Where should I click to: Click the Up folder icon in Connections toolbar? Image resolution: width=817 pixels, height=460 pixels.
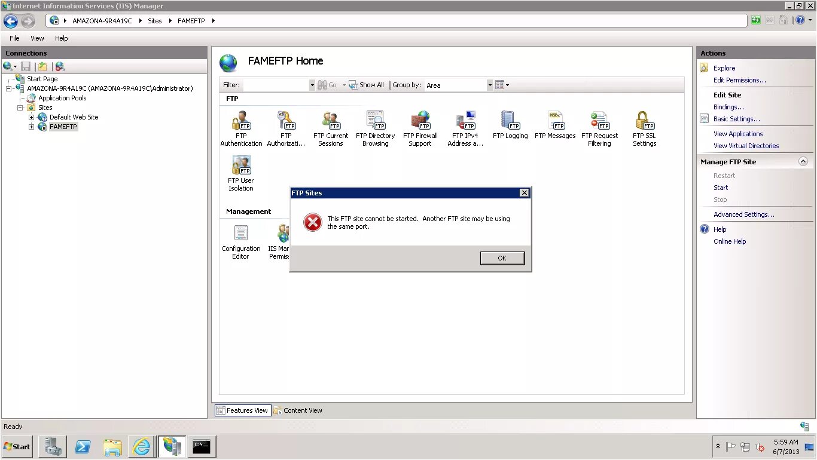click(x=42, y=66)
